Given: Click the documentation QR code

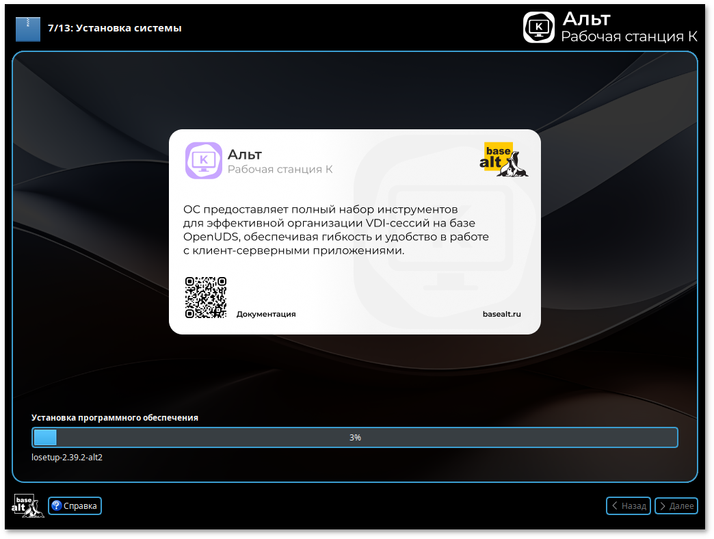Looking at the screenshot, I should tap(205, 298).
